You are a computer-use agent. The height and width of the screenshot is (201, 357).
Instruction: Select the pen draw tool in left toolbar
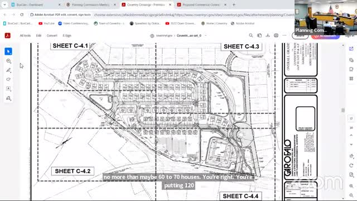[8, 70]
